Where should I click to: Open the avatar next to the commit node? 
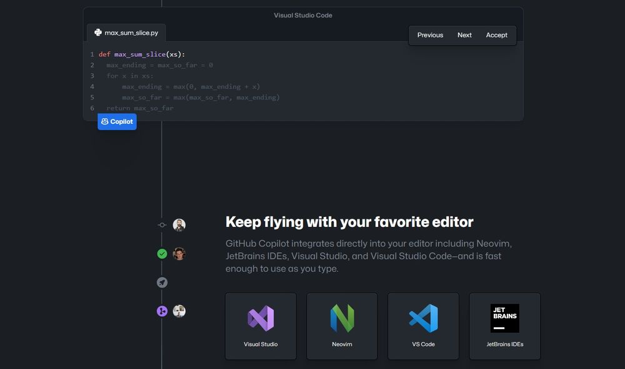click(179, 225)
